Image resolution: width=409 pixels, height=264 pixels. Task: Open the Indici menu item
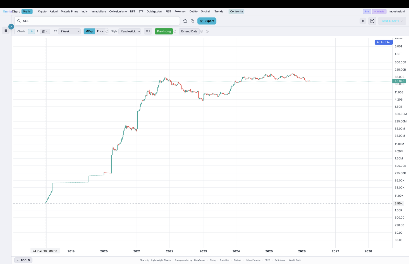[x=85, y=11]
